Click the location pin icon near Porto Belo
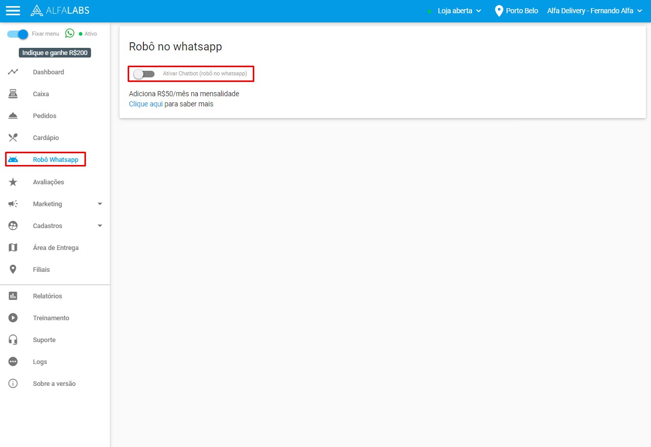 (499, 11)
